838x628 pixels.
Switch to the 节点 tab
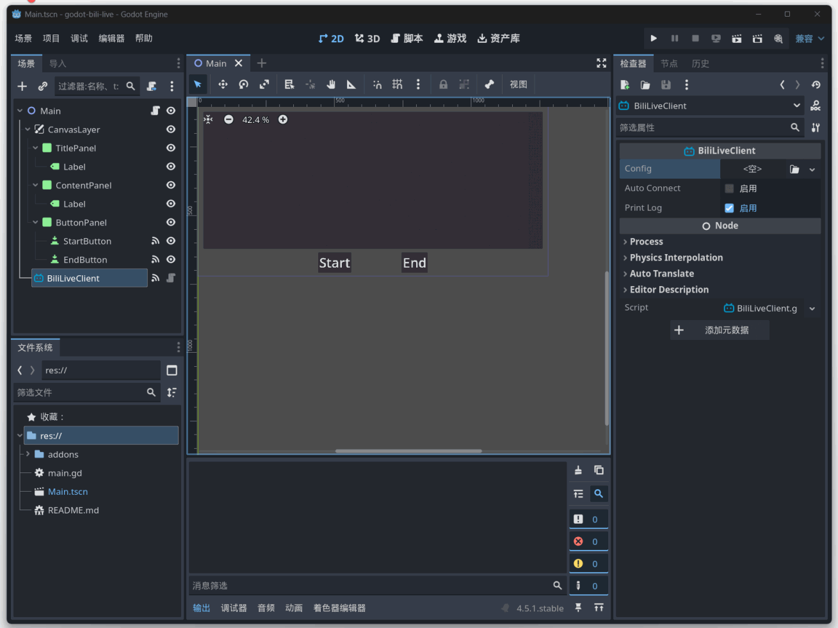click(669, 63)
